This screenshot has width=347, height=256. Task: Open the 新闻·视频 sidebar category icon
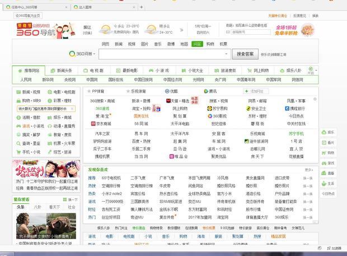pyautogui.click(x=18, y=92)
